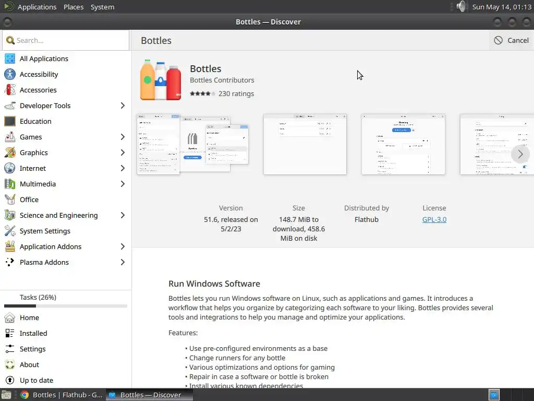Show next screenshots with the arrow button
The image size is (534, 401).
[x=520, y=154]
